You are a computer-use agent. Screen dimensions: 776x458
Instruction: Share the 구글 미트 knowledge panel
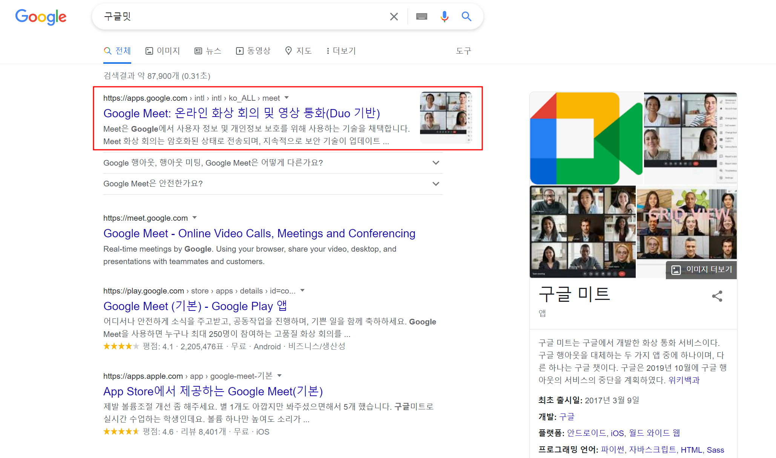point(717,296)
